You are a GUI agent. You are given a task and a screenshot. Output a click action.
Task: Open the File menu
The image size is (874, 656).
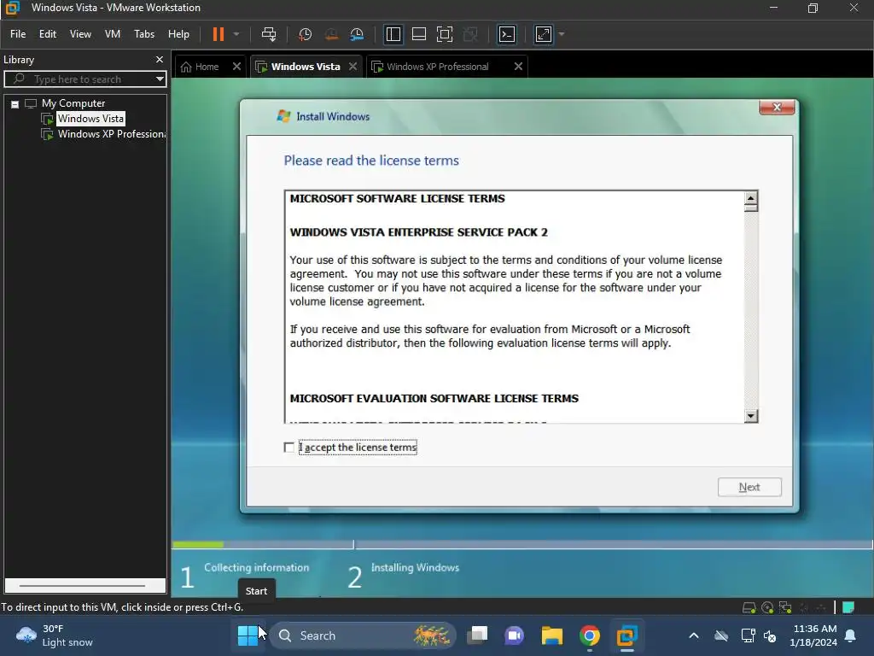click(x=18, y=34)
